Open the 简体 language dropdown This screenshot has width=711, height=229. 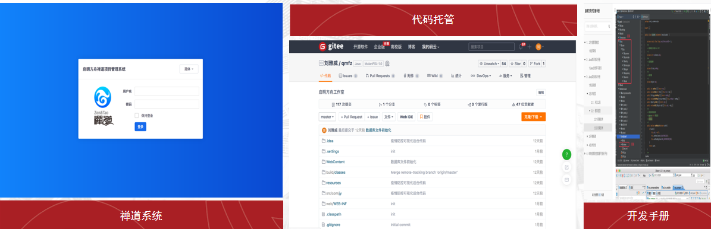[189, 69]
